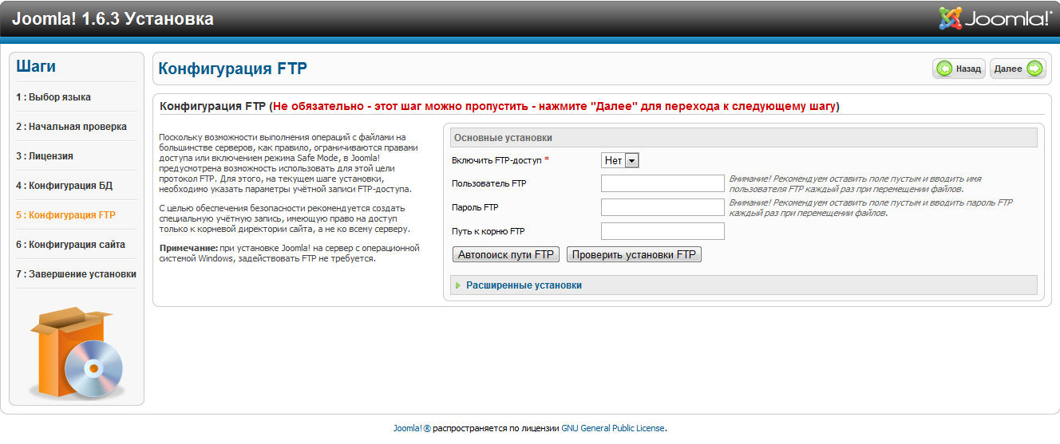Click into the 'Пароль FTP' field
Viewport: 1060px width, 444px height.
pos(662,207)
